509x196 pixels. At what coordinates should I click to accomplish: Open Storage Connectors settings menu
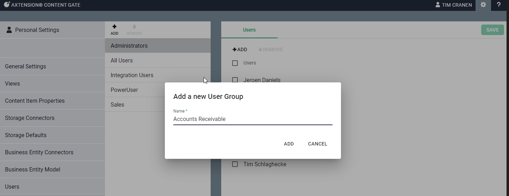click(30, 118)
